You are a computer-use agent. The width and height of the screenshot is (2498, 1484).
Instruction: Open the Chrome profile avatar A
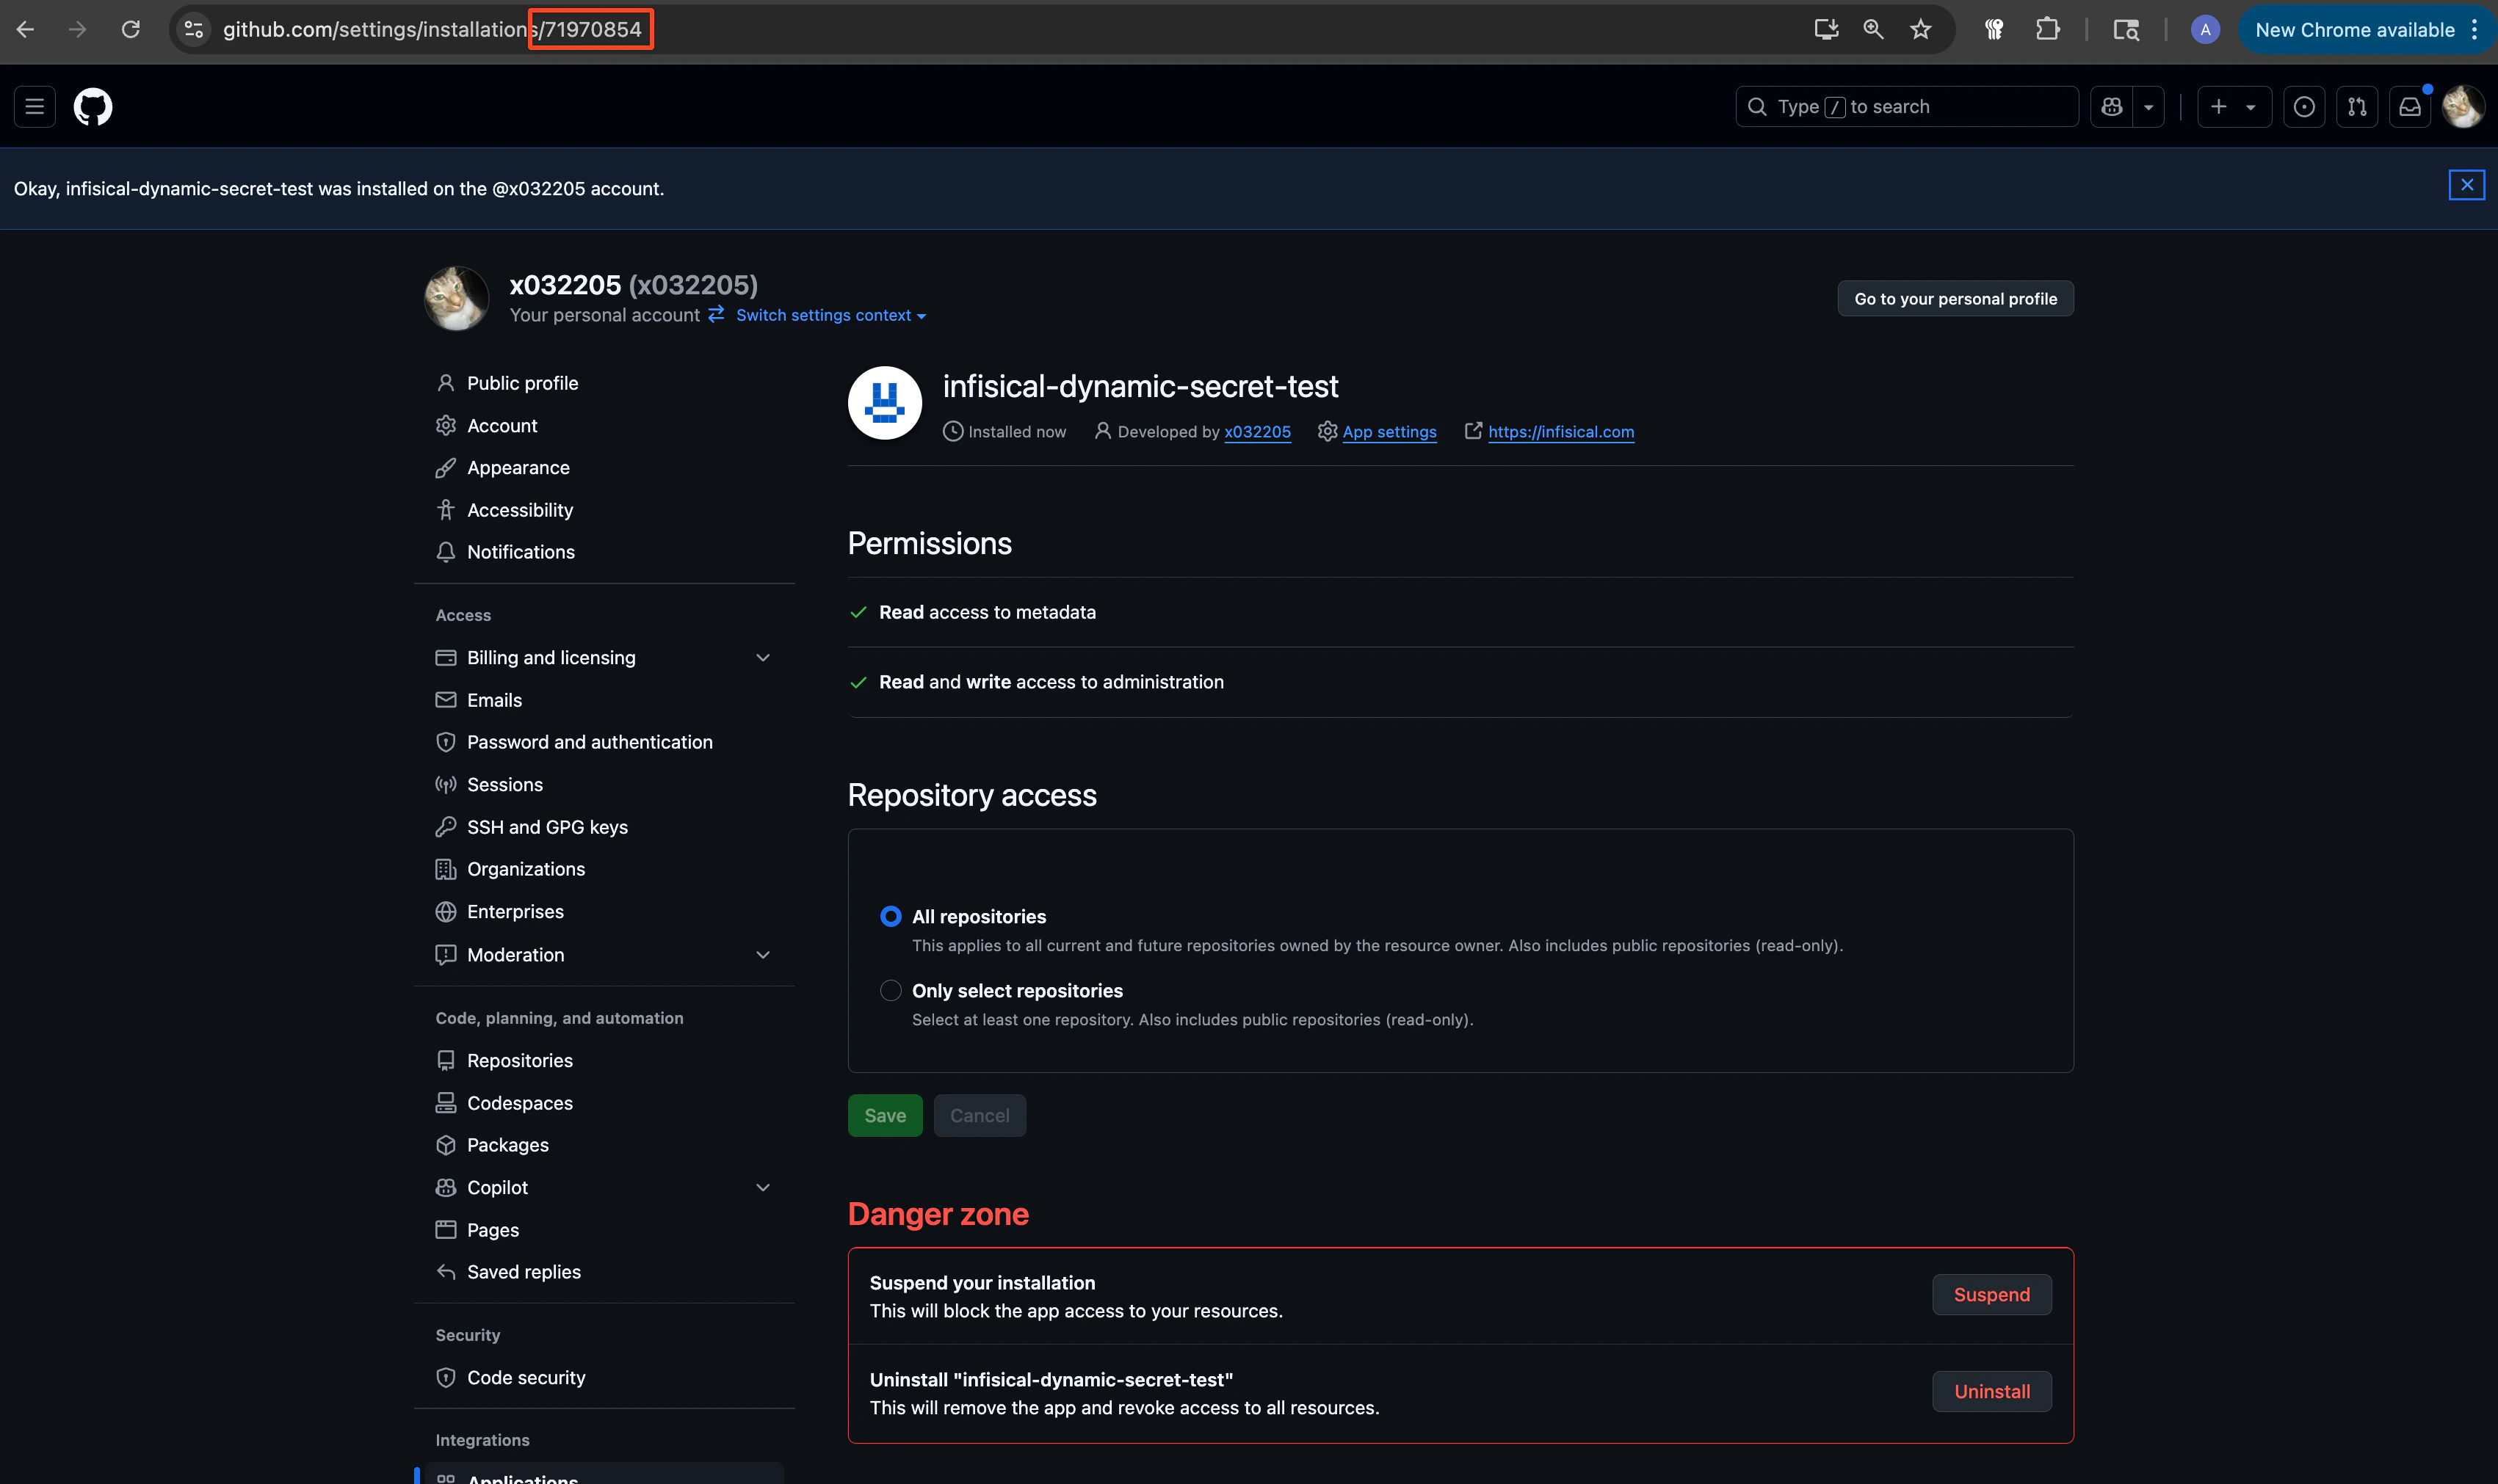pyautogui.click(x=2205, y=30)
